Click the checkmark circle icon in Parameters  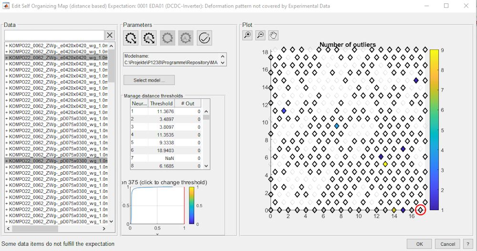point(205,38)
